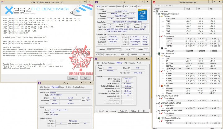Click the hard drive icon beside WDC WD1002FAEX-00Z3A0
This screenshot has width=223, height=129.
coord(160,103)
